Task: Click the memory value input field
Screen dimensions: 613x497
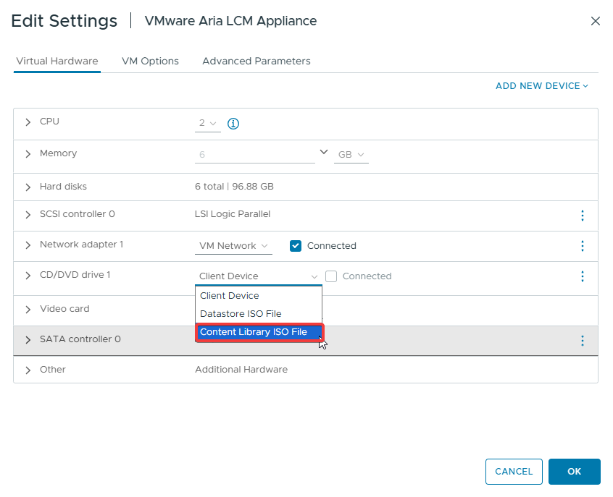Action: click(x=255, y=155)
